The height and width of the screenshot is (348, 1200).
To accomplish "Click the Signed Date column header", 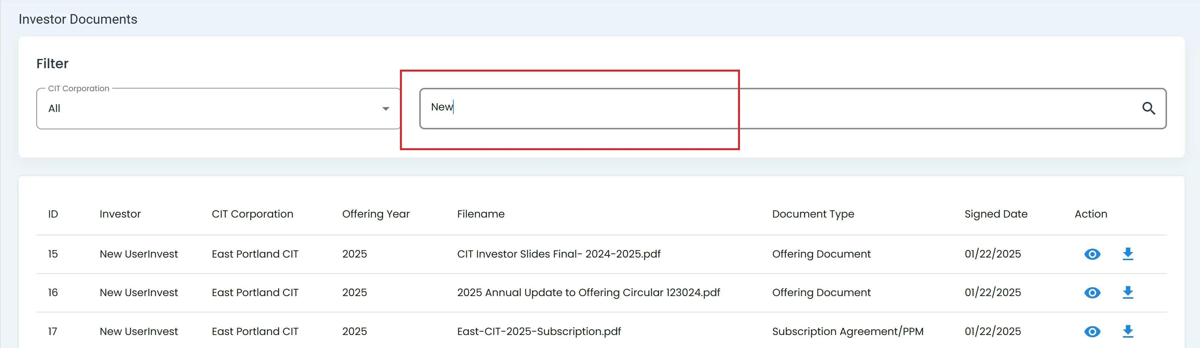I will 995,214.
